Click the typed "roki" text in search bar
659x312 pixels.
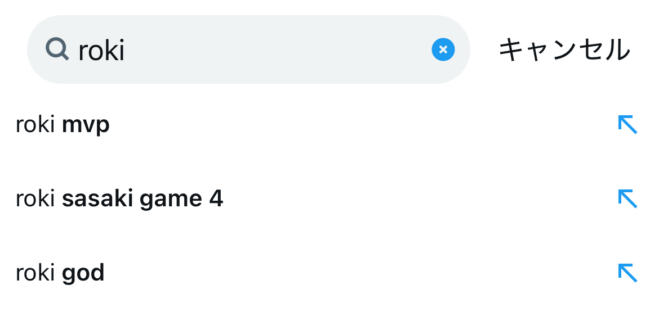(x=101, y=51)
